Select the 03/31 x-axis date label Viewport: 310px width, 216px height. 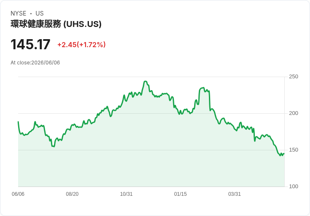coord(235,194)
